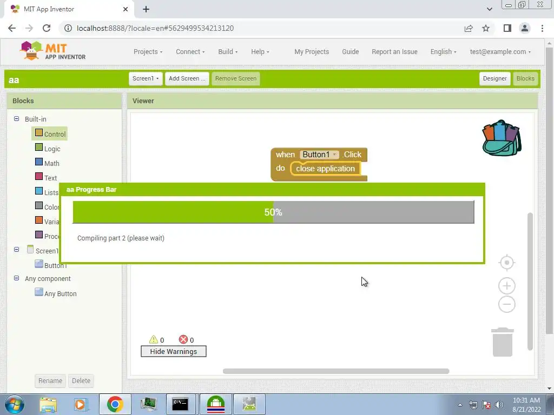The width and height of the screenshot is (554, 415).
Task: Open the English language dropdown
Action: [x=443, y=51]
